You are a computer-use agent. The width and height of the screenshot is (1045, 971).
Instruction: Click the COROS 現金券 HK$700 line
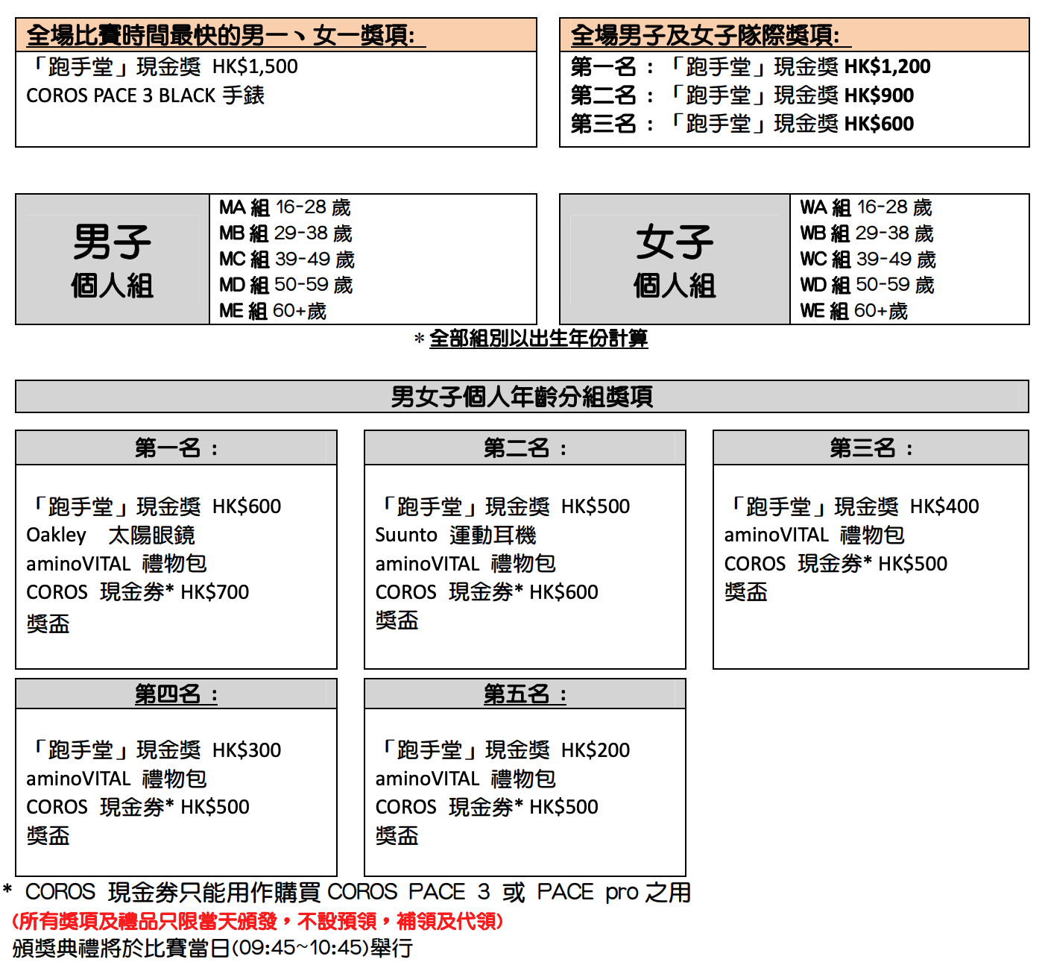coord(138,592)
